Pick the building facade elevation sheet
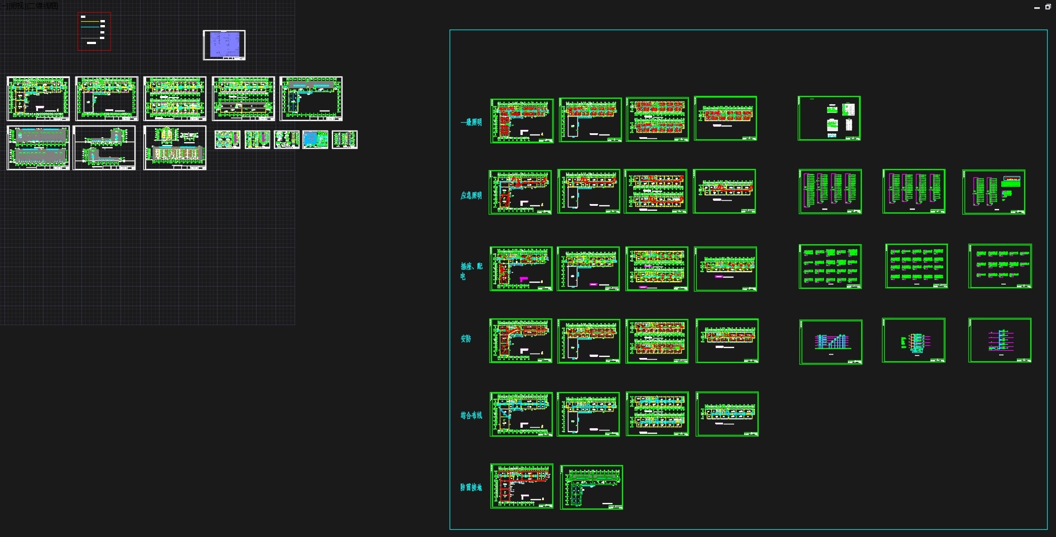This screenshot has height=537, width=1056. pyautogui.click(x=175, y=148)
